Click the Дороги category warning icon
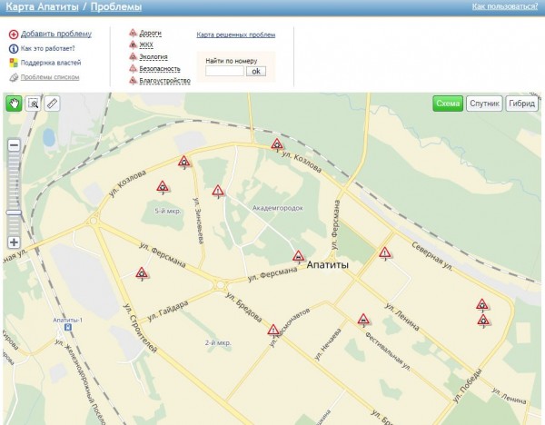 tap(133, 33)
